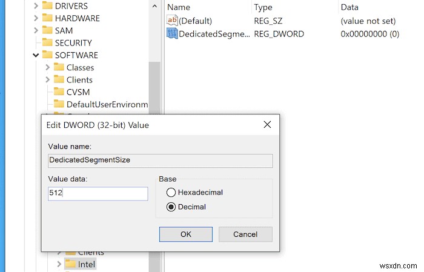
Task: Click the HARDWARE folder icon
Action: click(47, 18)
